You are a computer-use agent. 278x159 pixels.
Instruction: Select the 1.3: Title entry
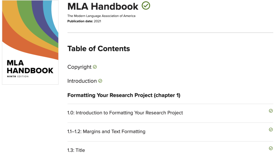click(76, 150)
